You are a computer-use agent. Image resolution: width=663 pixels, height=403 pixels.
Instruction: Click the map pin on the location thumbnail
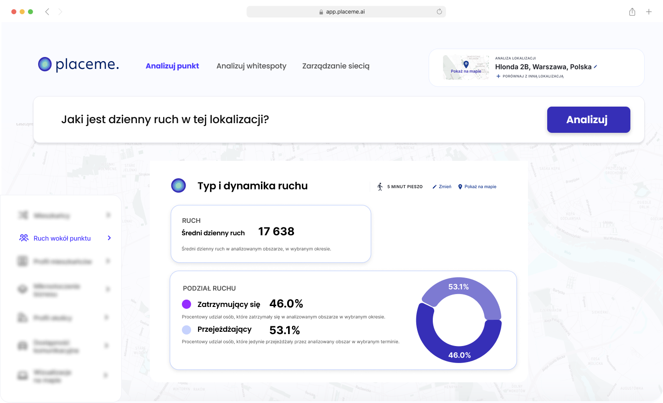point(466,64)
